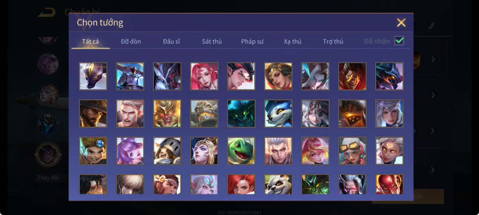Pick the purple-haired girl hero portrait

(130, 151)
